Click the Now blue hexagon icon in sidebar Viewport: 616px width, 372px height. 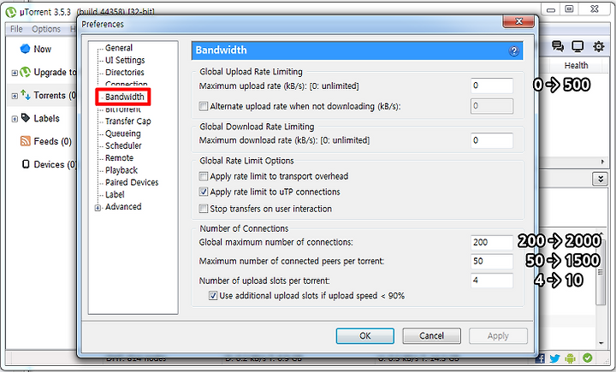25,49
